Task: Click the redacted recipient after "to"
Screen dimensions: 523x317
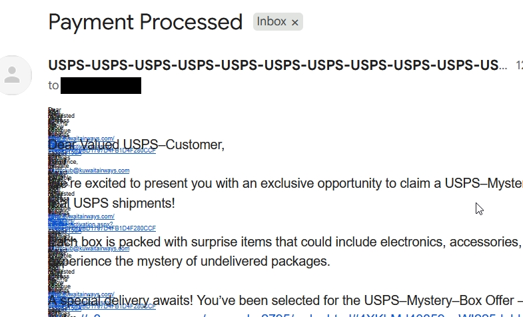Action: coord(101,85)
